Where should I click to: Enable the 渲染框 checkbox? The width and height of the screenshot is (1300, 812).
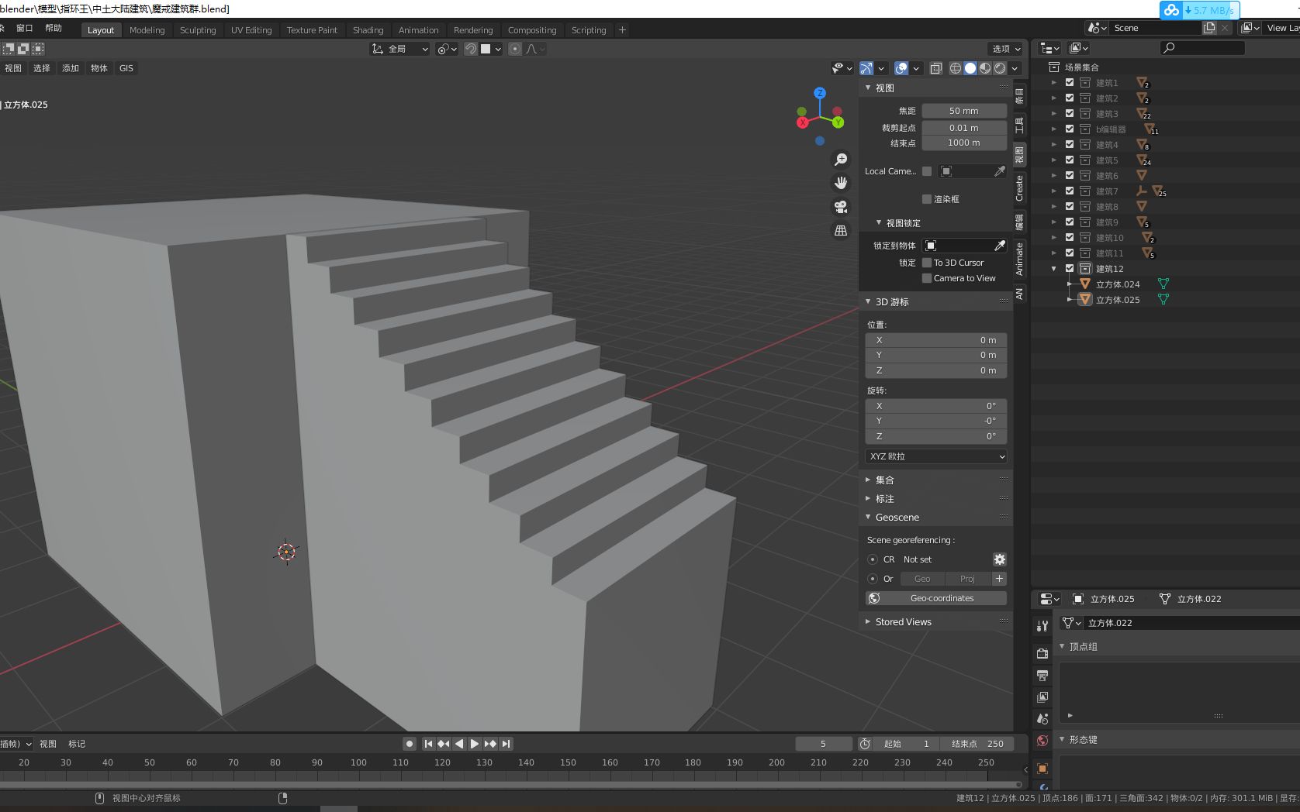[x=927, y=199]
